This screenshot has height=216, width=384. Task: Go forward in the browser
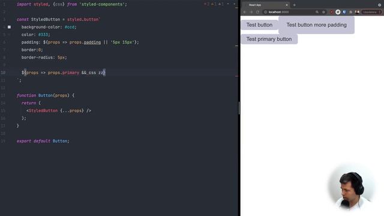point(251,12)
